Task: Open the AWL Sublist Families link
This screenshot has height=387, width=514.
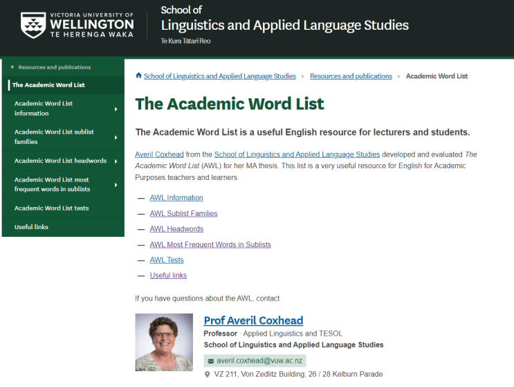Action: (183, 214)
